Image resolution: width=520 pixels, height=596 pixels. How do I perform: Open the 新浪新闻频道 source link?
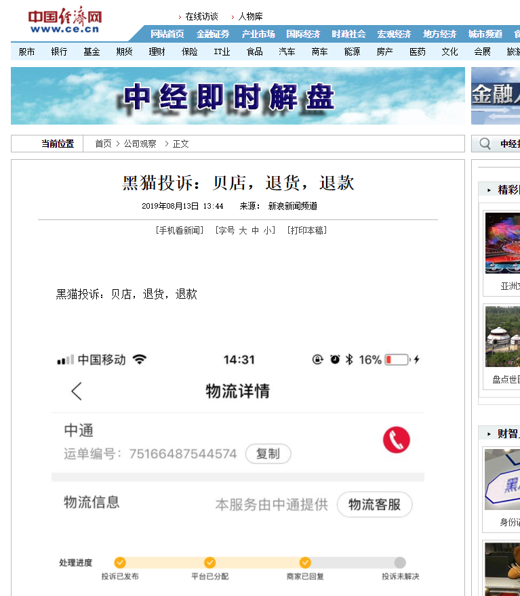tap(292, 206)
